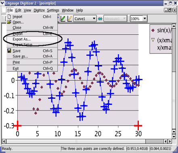Click the red axis point at origin
Screen dimensions: 178x153
(17, 125)
